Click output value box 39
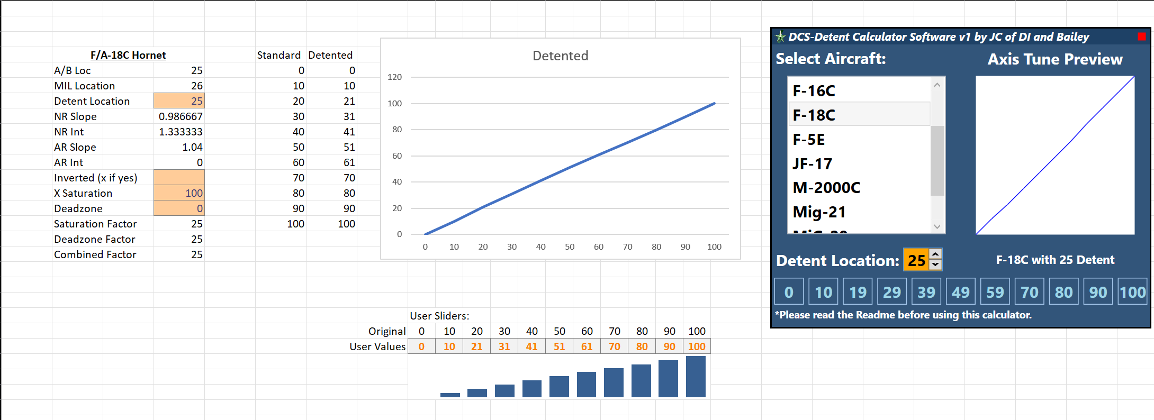 pos(926,291)
